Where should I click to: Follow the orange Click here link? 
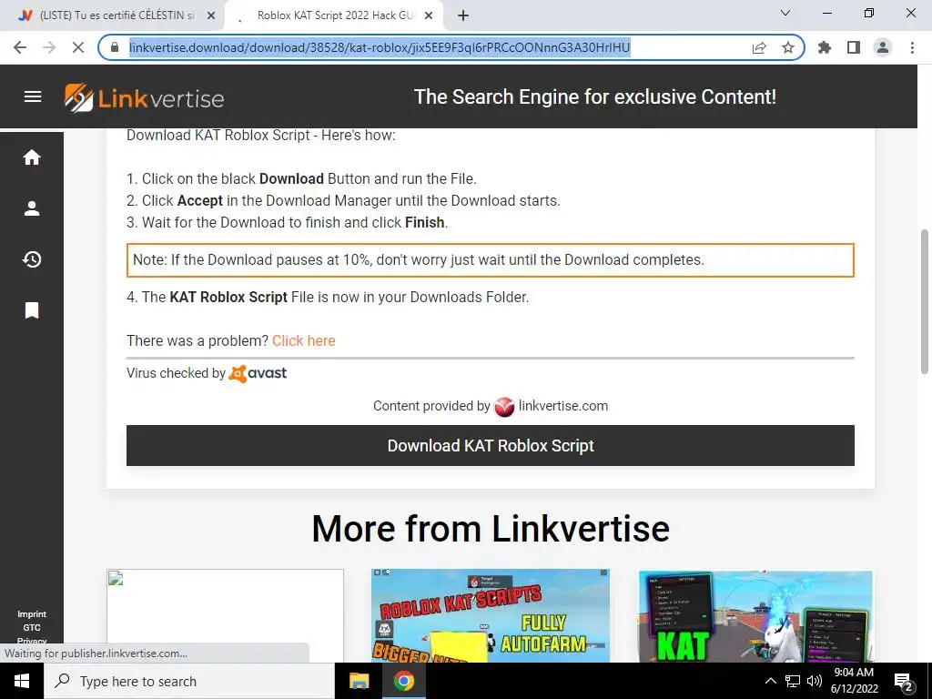pos(304,340)
